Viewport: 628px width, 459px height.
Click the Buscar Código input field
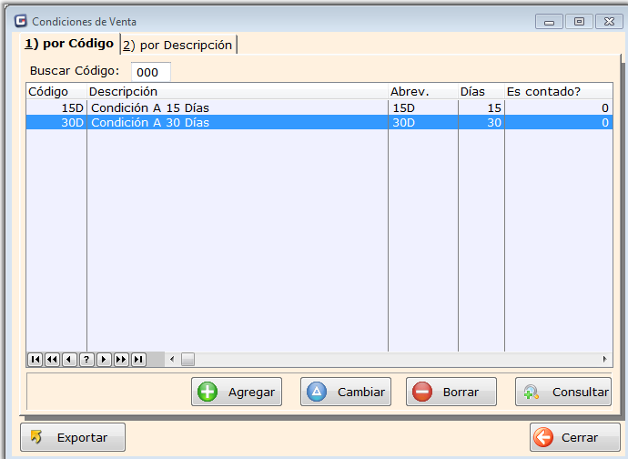150,72
